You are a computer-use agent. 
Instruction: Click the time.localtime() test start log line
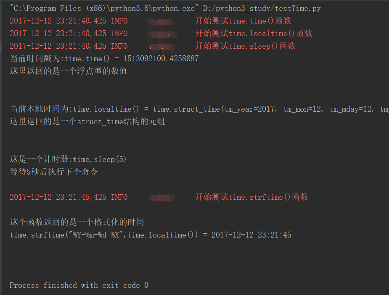tap(161, 34)
